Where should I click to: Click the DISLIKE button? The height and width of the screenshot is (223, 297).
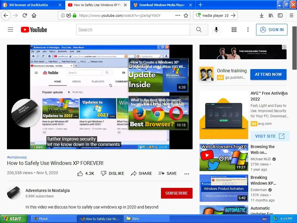pos(113,173)
